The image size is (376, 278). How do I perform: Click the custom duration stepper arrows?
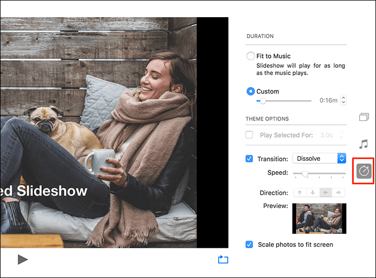(344, 101)
